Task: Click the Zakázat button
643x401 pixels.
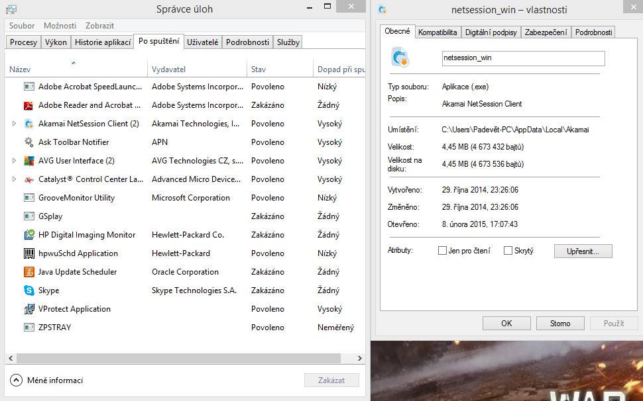Action: [331, 380]
